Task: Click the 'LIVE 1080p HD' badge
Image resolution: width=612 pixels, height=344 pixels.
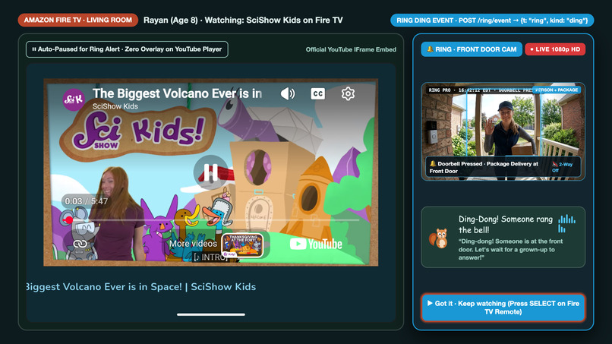Action: (x=555, y=49)
